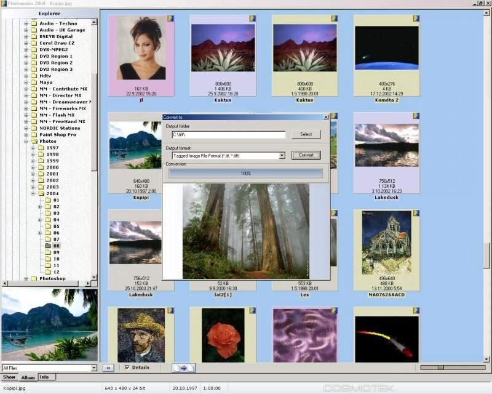
Task: Click the corner icon on the purple texture thumbnail
Action: tap(334, 310)
